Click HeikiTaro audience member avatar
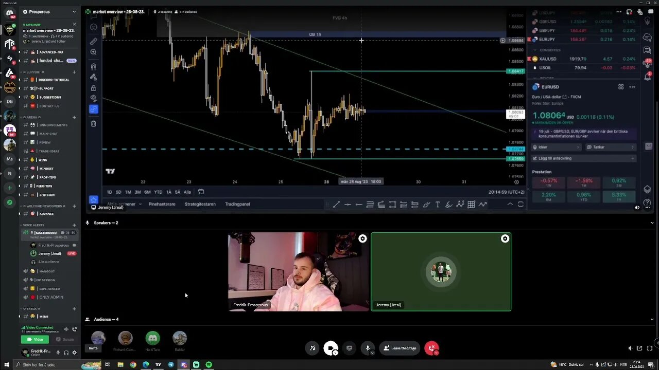 [152, 338]
